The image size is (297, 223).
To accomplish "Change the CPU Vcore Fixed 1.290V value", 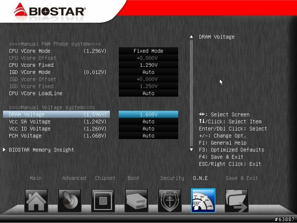I will (148, 65).
